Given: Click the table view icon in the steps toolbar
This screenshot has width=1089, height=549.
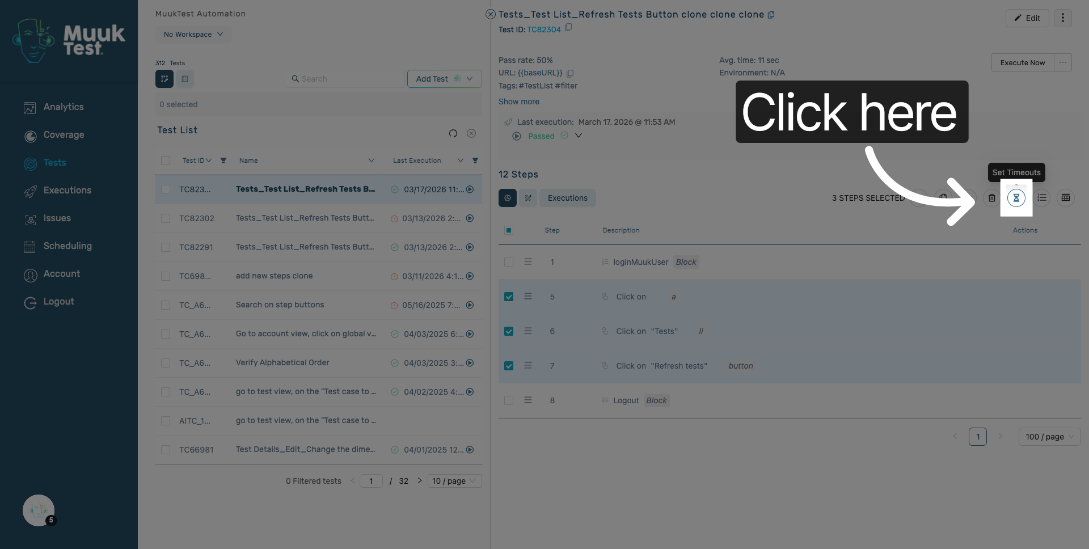Looking at the screenshot, I should 1066,198.
